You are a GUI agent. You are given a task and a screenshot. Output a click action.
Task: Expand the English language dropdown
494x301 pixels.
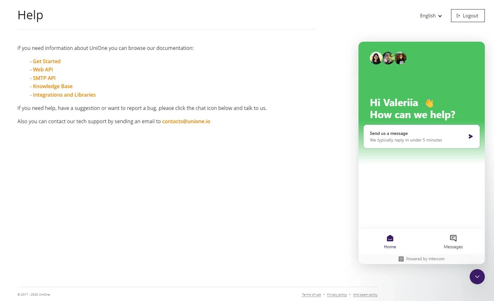(431, 16)
